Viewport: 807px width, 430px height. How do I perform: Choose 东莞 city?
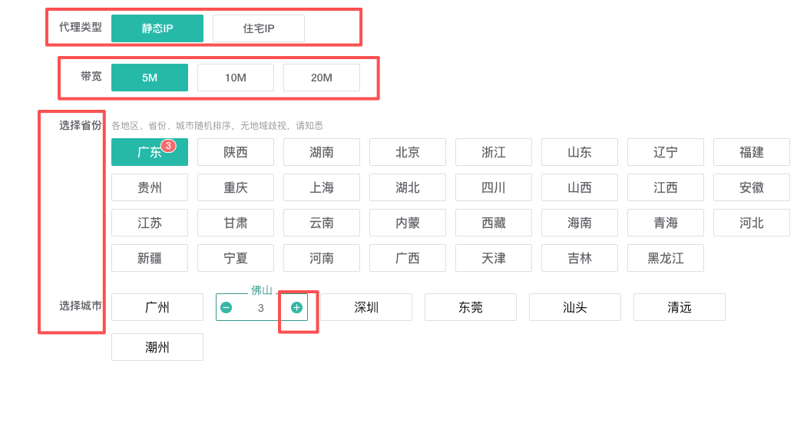(x=471, y=307)
